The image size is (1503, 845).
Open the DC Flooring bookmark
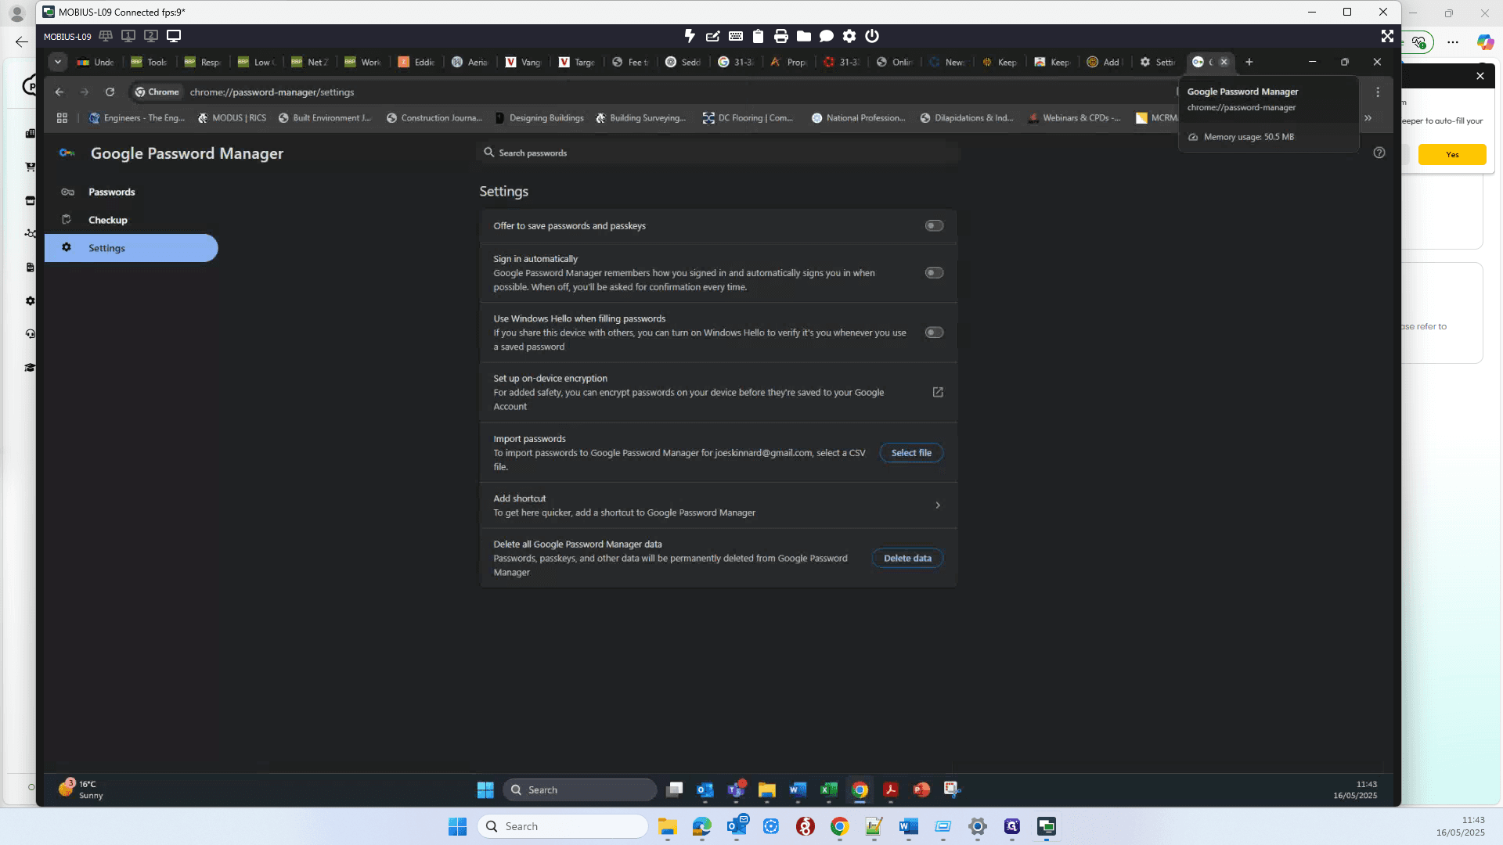tap(748, 118)
